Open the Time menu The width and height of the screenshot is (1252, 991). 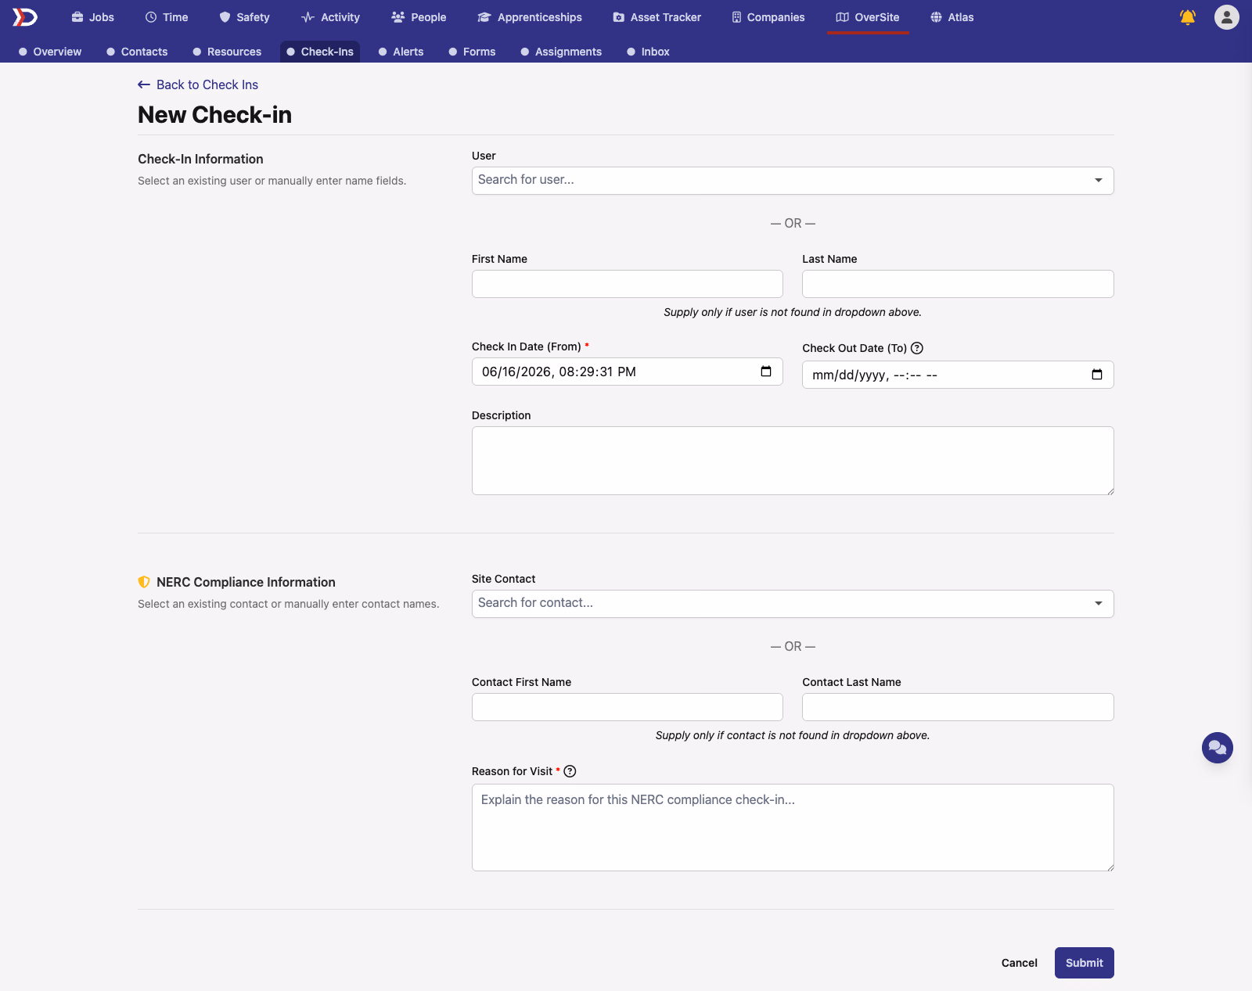pyautogui.click(x=167, y=17)
